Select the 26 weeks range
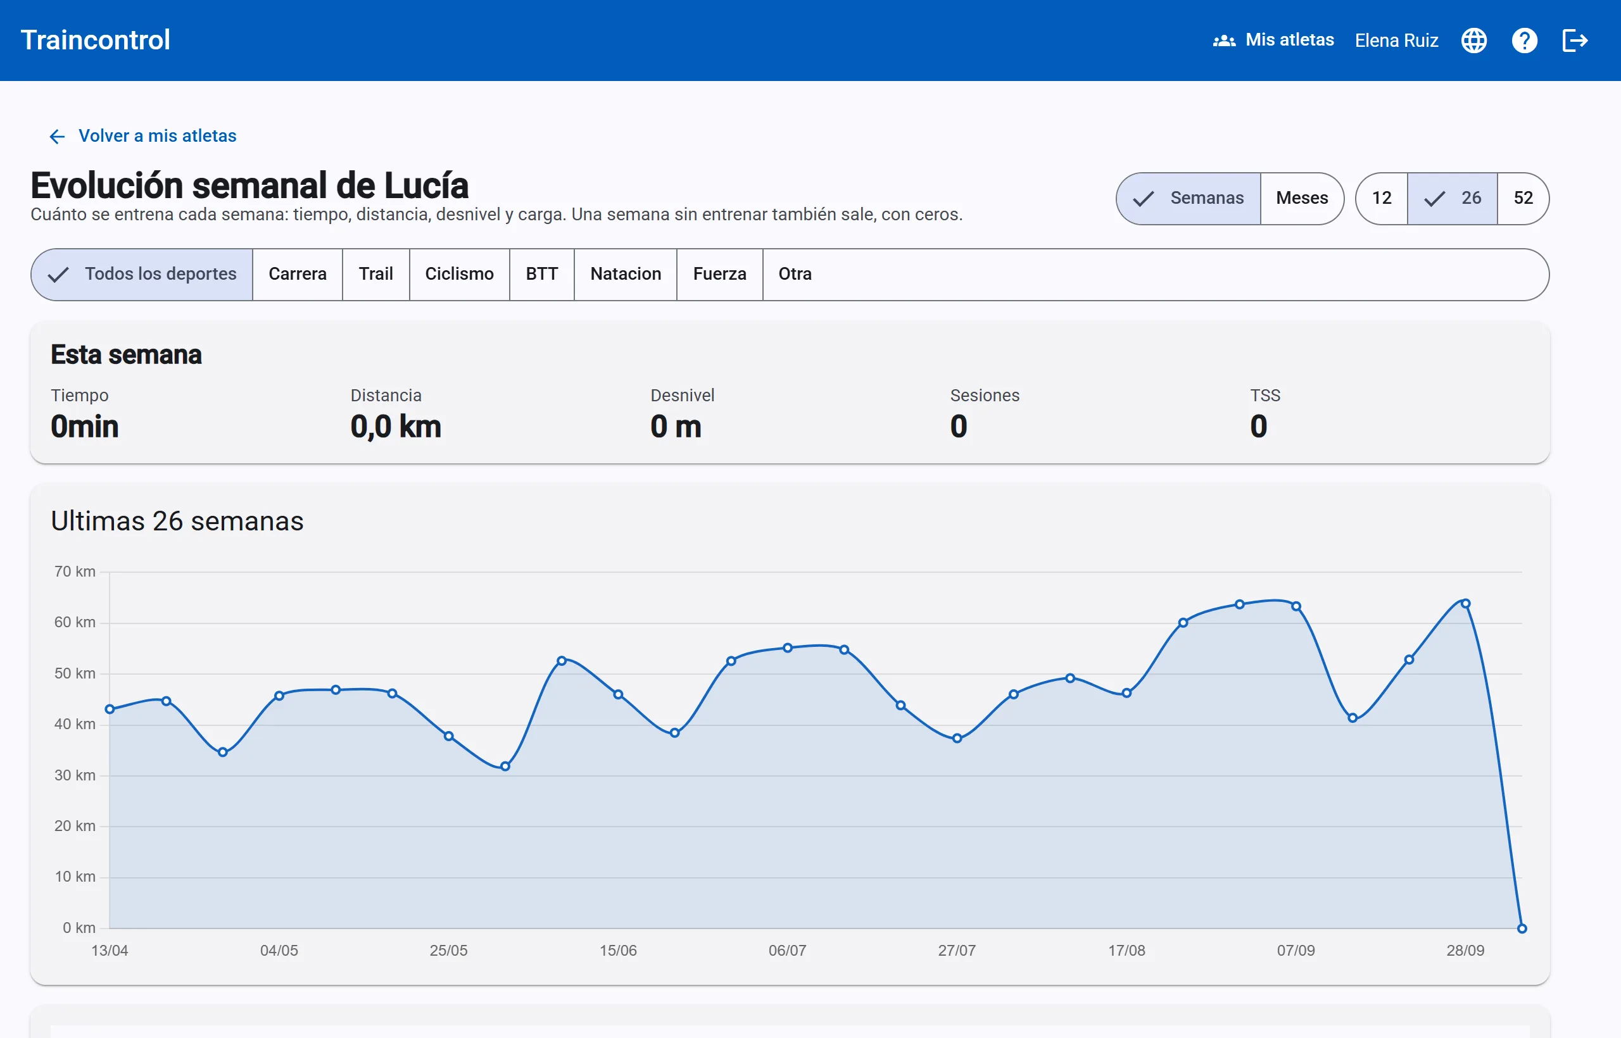The height and width of the screenshot is (1038, 1621). [1453, 198]
